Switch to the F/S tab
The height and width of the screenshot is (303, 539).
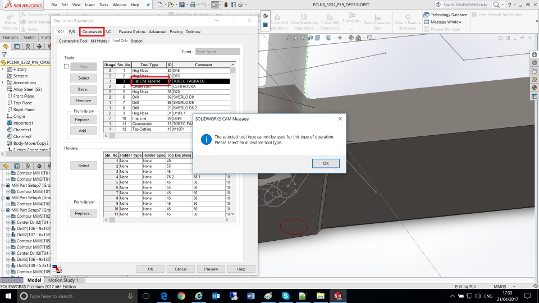tap(72, 31)
